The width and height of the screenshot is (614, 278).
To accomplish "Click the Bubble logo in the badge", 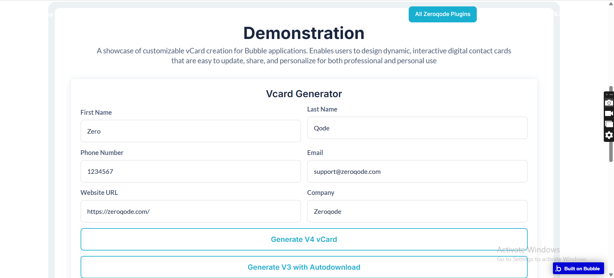I will coord(558,269).
